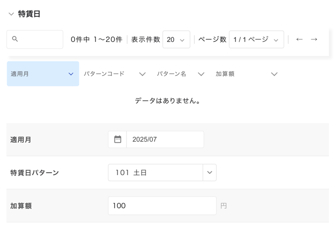The width and height of the screenshot is (335, 228).
Task: Focus the table search box
Action: tap(35, 39)
